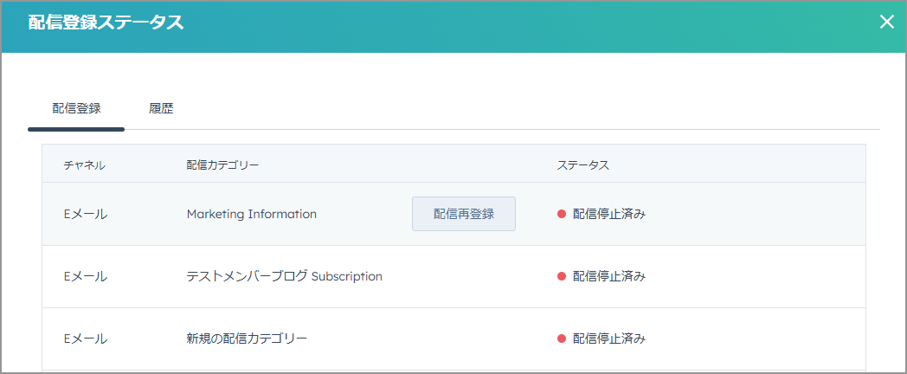The image size is (907, 374).
Task: Click 配信停止済み status in テストメンバーブログ row
Action: [x=609, y=277]
